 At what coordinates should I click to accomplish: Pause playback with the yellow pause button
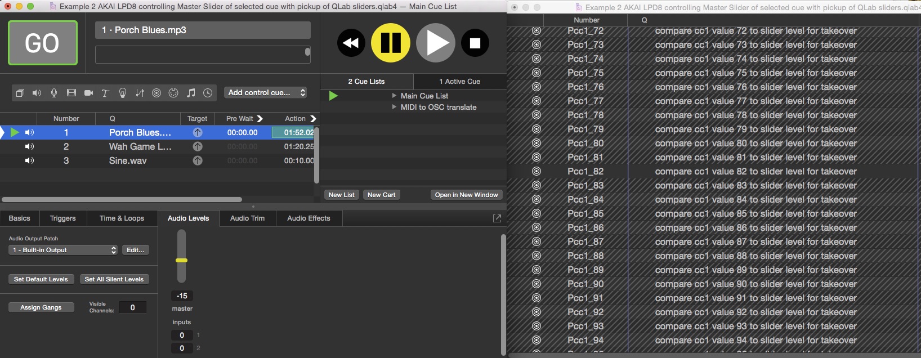[390, 43]
